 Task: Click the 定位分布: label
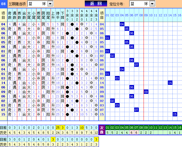point(117,4)
